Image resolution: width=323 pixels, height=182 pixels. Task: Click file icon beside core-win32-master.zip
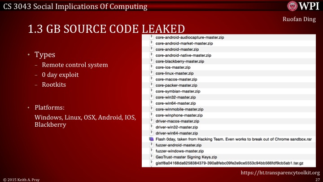[x=152, y=97]
